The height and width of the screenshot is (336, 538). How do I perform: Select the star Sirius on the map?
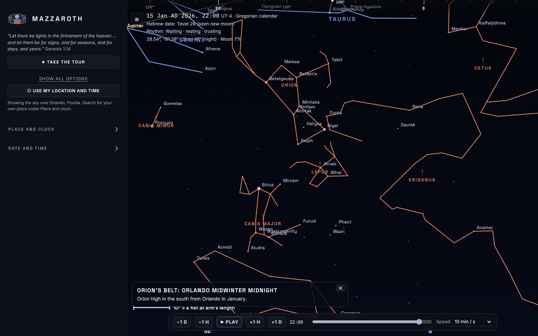tap(259, 188)
